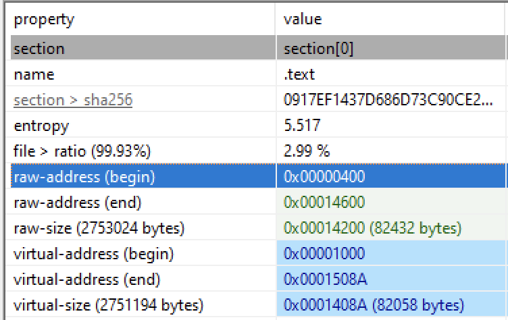Select value 0x0001408A (82058 bytes)
This screenshot has height=320, width=508.
[x=374, y=304]
